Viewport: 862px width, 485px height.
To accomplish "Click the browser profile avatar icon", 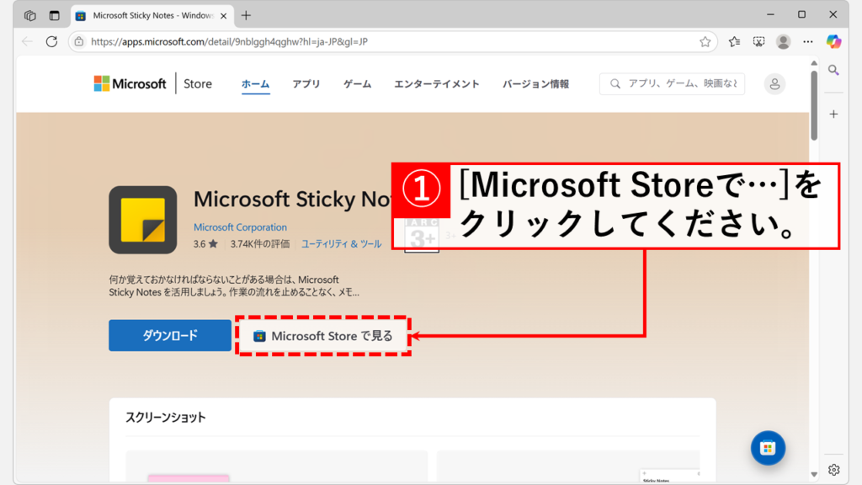I will 783,41.
